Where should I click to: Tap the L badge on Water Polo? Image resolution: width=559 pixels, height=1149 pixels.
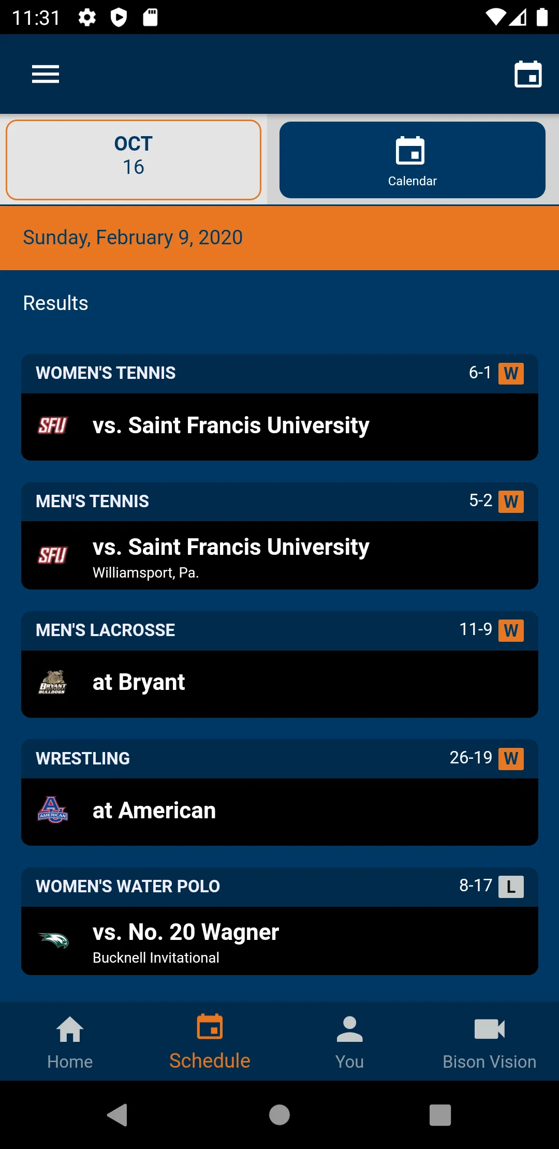(511, 887)
